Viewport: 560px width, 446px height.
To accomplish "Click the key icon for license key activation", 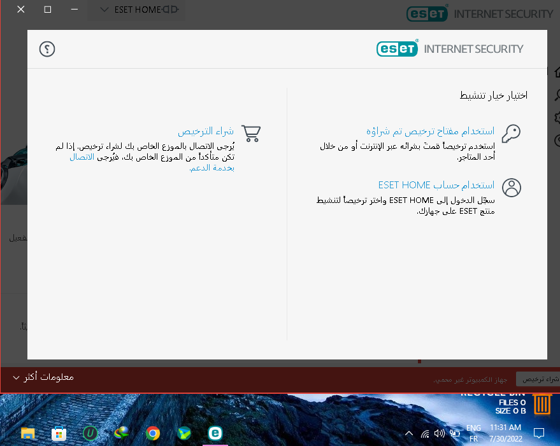I will [511, 134].
